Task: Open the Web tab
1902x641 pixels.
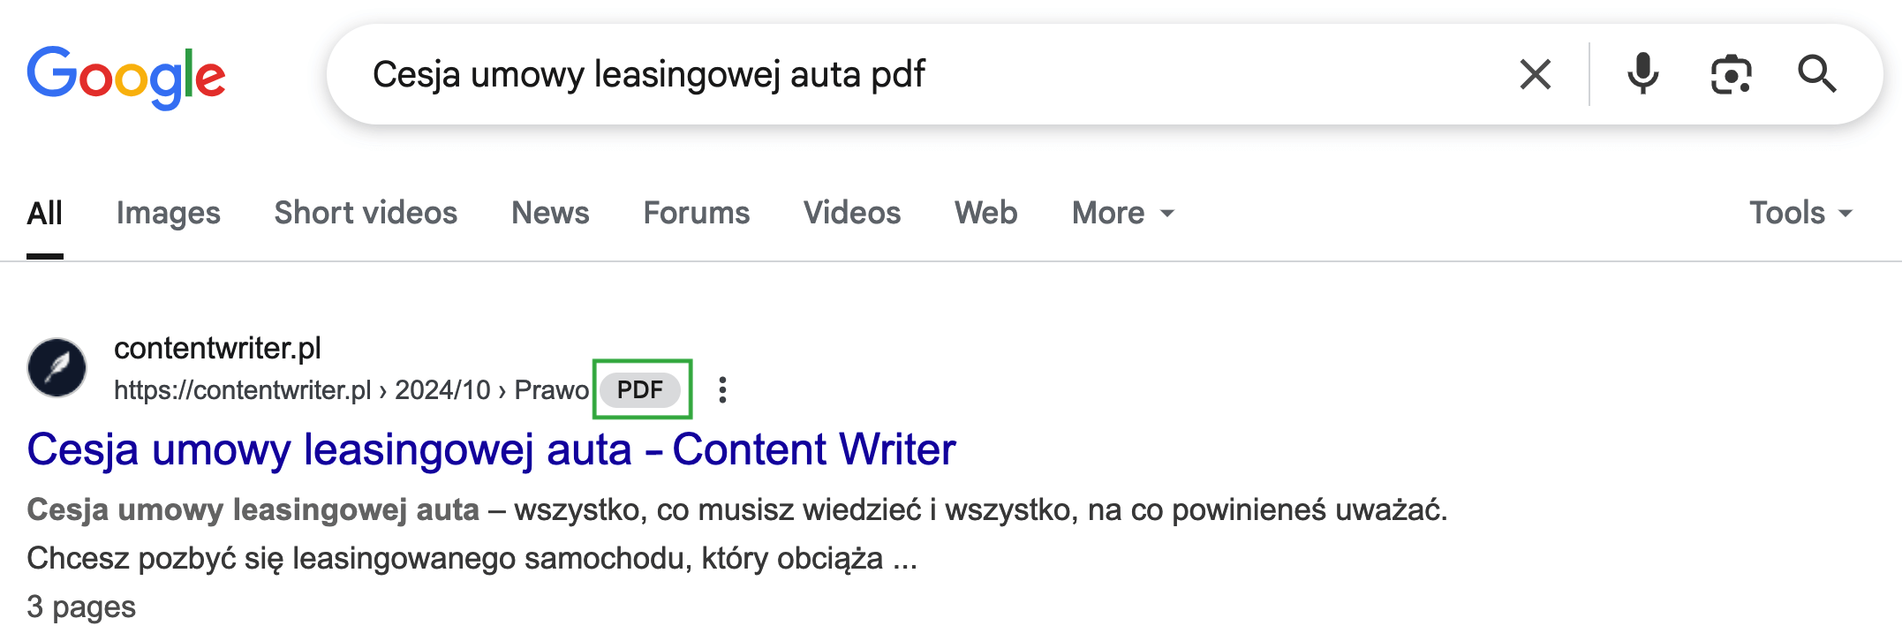Action: coord(986,213)
